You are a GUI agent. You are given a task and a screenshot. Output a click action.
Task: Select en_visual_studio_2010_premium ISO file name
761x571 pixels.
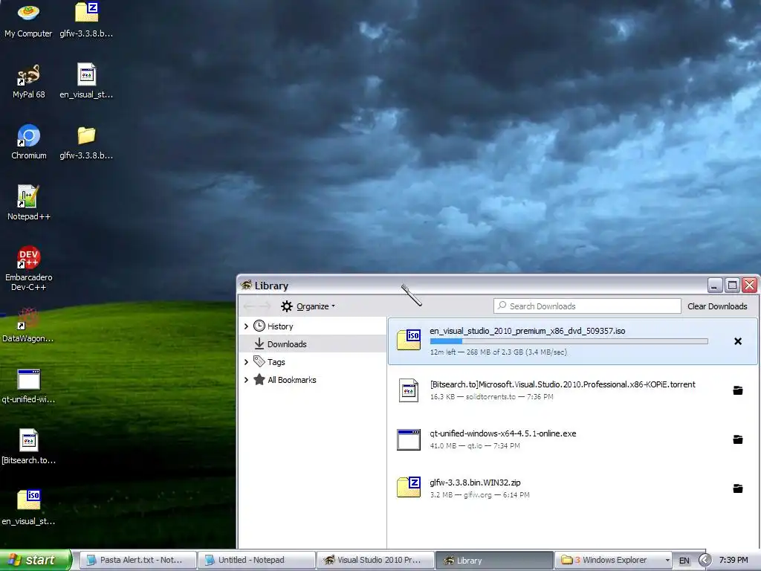[527, 331]
